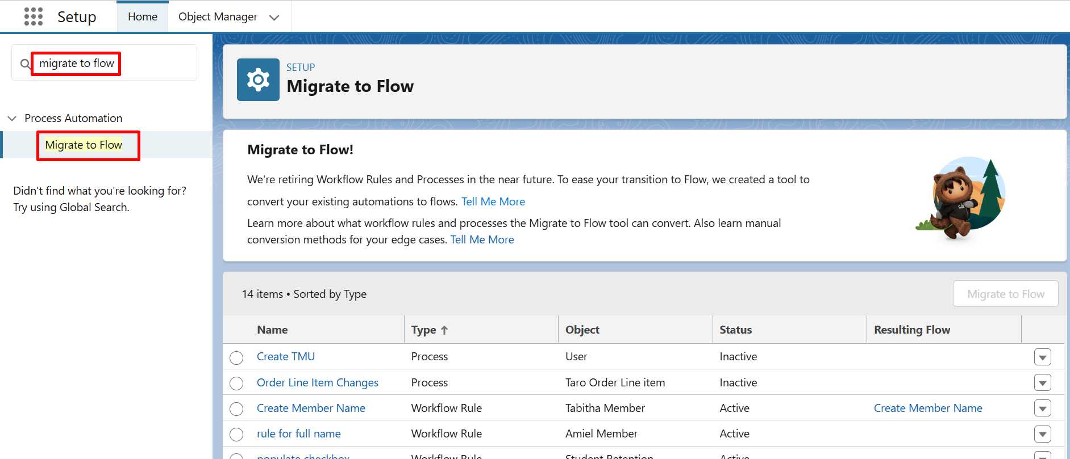Open the first Tell Me More link
The height and width of the screenshot is (459, 1070).
click(493, 201)
